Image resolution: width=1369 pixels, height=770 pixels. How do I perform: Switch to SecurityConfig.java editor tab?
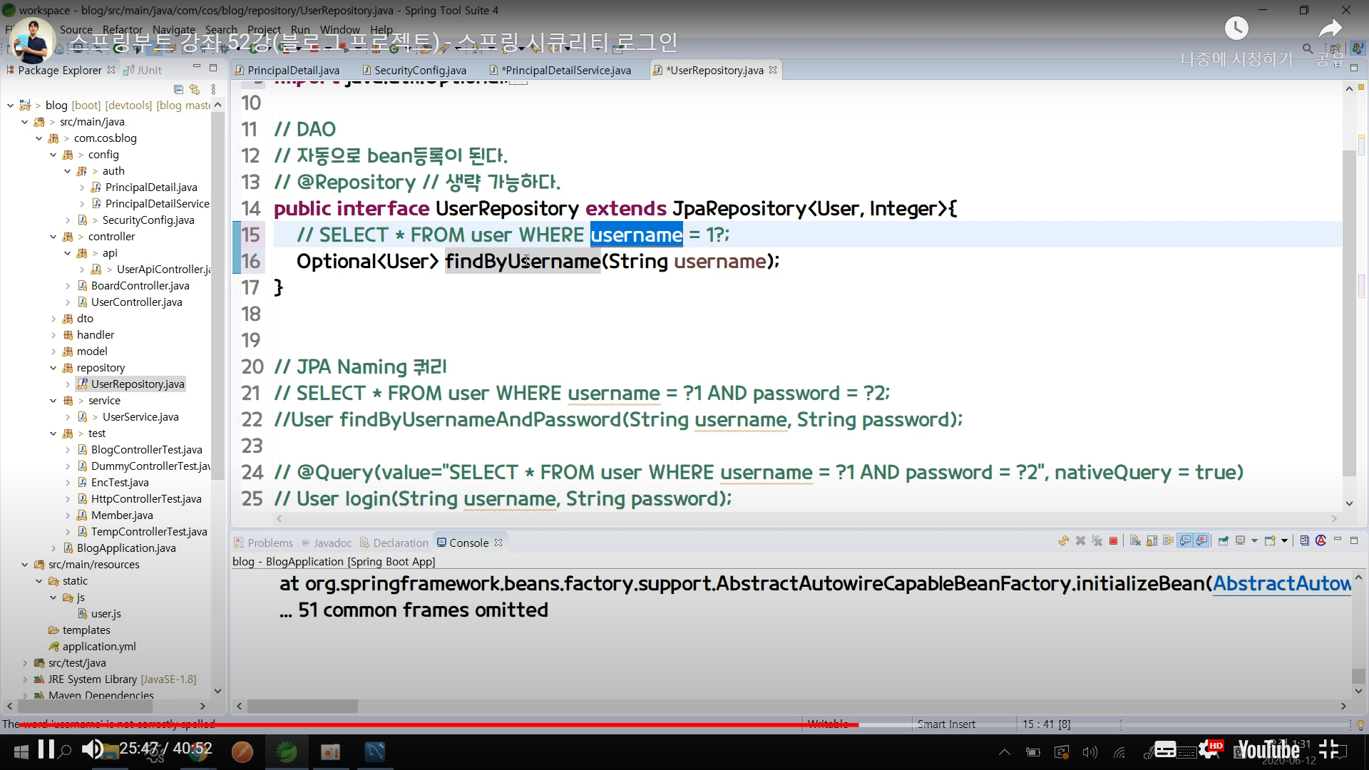pos(419,70)
